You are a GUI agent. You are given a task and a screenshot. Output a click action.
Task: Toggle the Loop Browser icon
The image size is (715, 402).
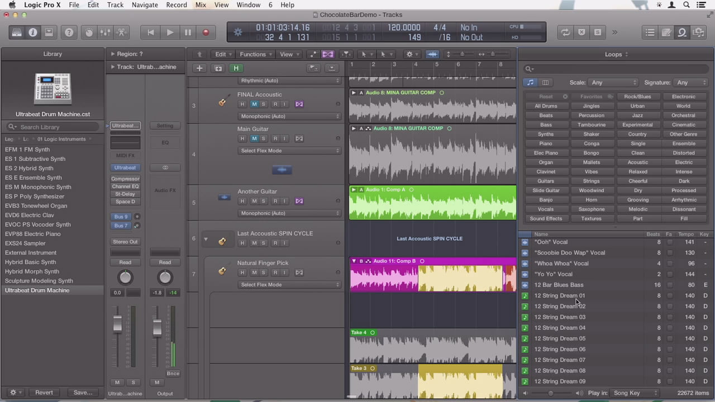click(x=682, y=32)
